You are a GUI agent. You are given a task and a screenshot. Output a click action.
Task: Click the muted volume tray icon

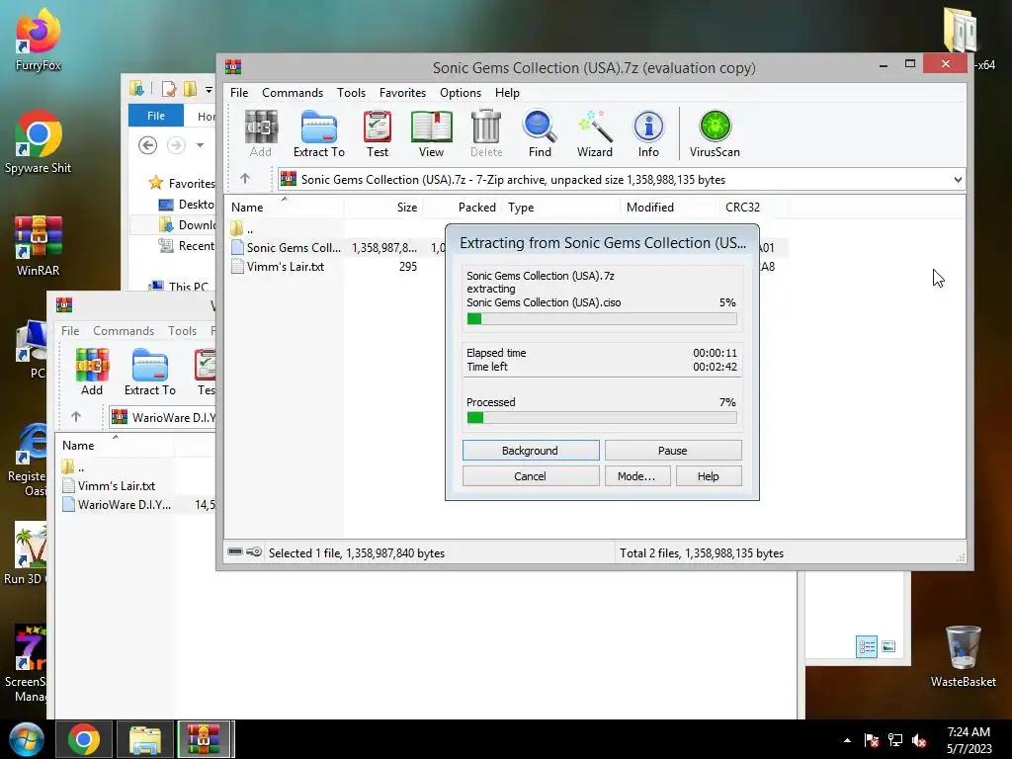click(919, 740)
